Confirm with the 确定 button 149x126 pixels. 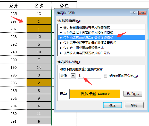point(112,105)
